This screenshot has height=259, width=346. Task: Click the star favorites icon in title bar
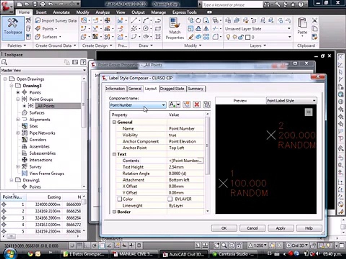coord(293,4)
